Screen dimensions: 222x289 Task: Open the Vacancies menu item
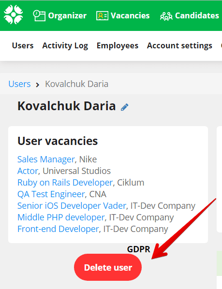pyautogui.click(x=130, y=15)
